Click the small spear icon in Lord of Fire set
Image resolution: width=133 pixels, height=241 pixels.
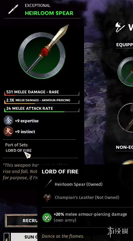[x=49, y=184]
